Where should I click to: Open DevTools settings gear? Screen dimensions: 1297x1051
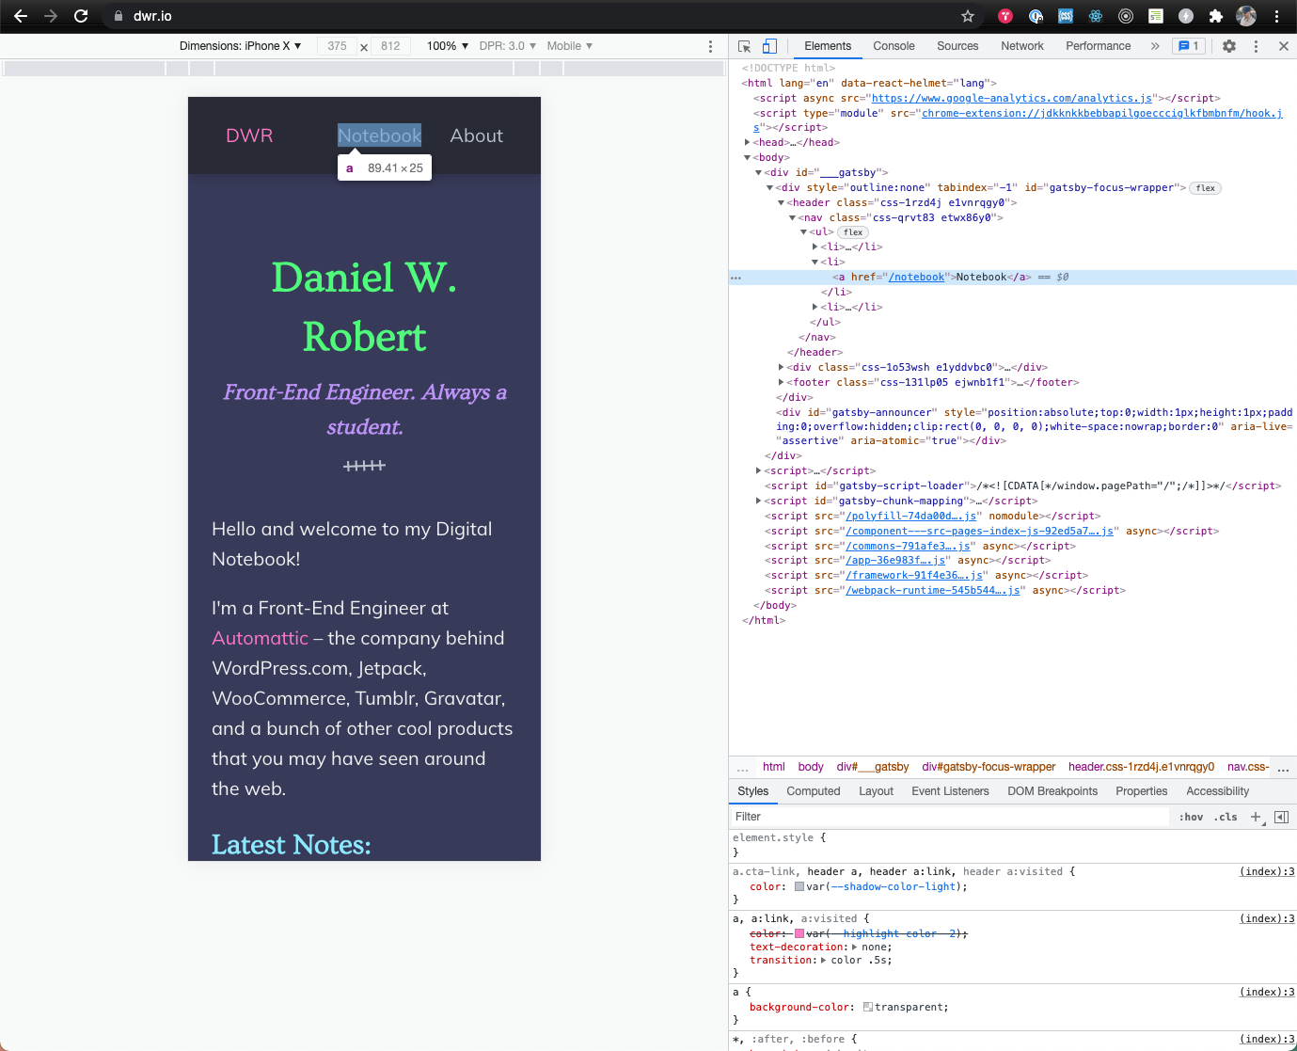[x=1229, y=46]
